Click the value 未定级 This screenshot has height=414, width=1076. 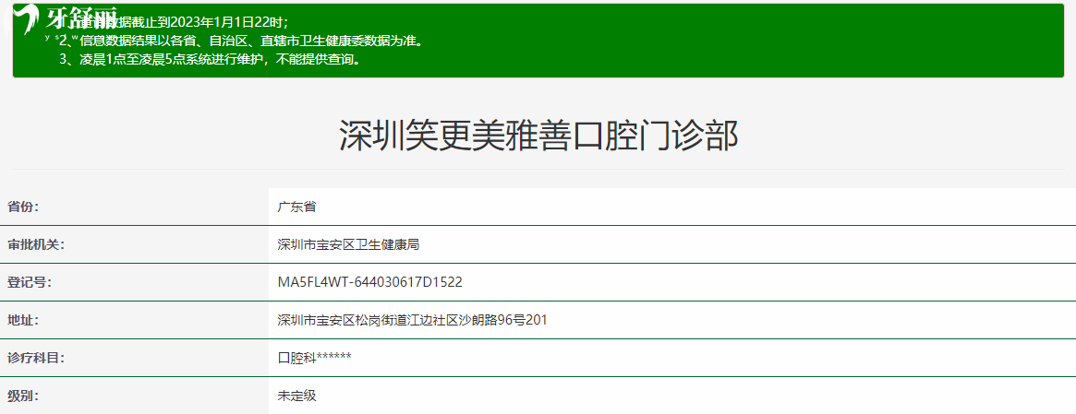[x=296, y=396]
